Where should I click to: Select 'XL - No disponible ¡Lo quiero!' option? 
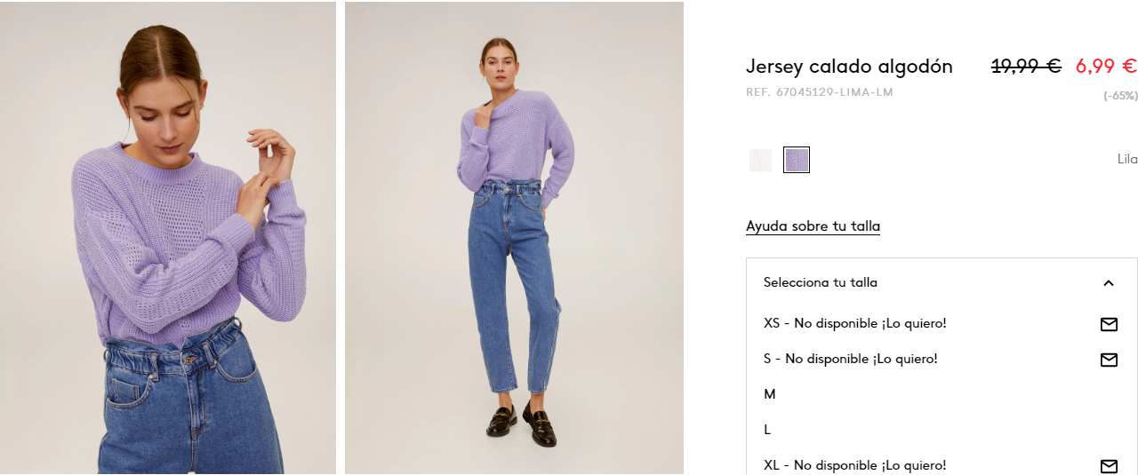point(942,465)
